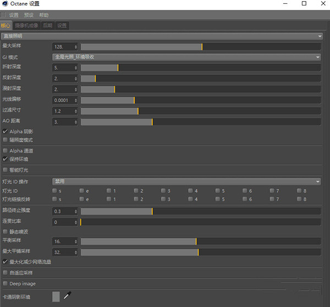Click the menu grip icon left of 设置
Screen dimensions: 330x307
coord(3,15)
